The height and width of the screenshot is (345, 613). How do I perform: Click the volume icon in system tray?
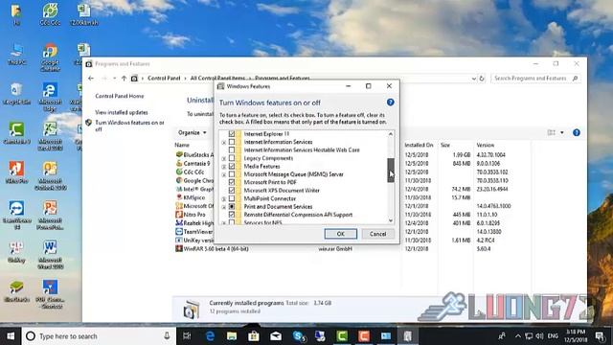pyautogui.click(x=540, y=336)
